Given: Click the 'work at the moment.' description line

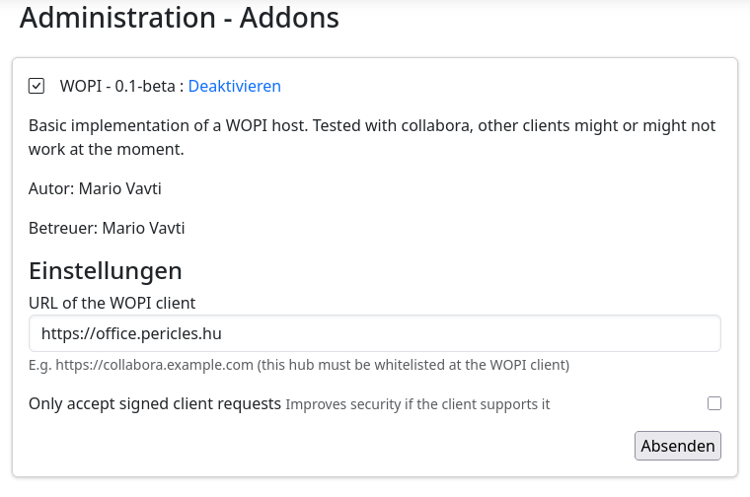Looking at the screenshot, I should 107,150.
